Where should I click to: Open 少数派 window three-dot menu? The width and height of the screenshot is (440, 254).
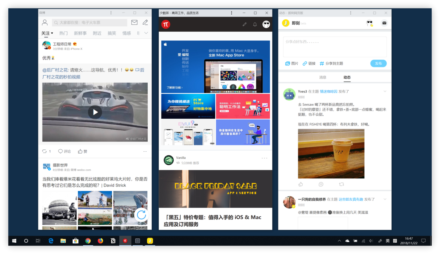tap(231, 13)
